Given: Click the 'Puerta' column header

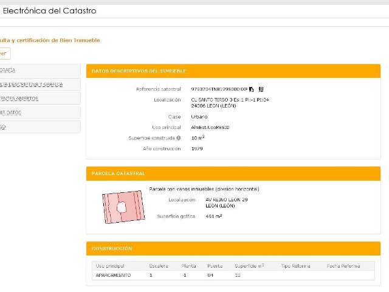Looking at the screenshot, I should (x=215, y=266).
